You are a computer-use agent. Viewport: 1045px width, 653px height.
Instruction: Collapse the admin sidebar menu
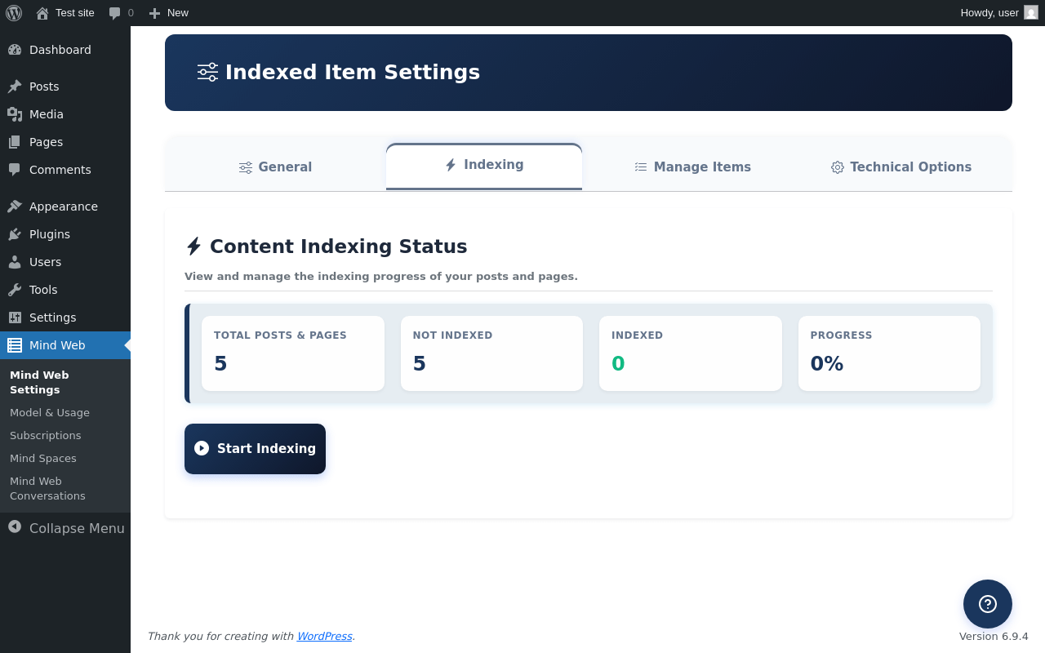tap(66, 528)
